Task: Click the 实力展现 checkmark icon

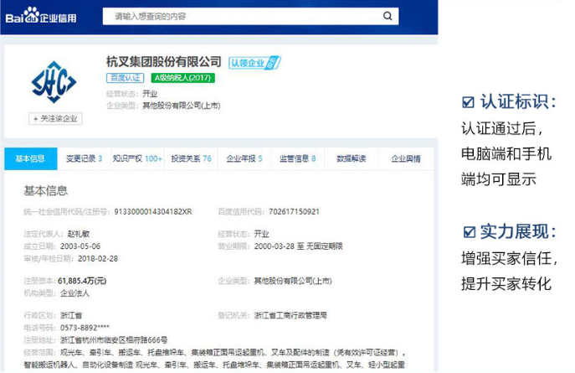Action: coord(470,232)
